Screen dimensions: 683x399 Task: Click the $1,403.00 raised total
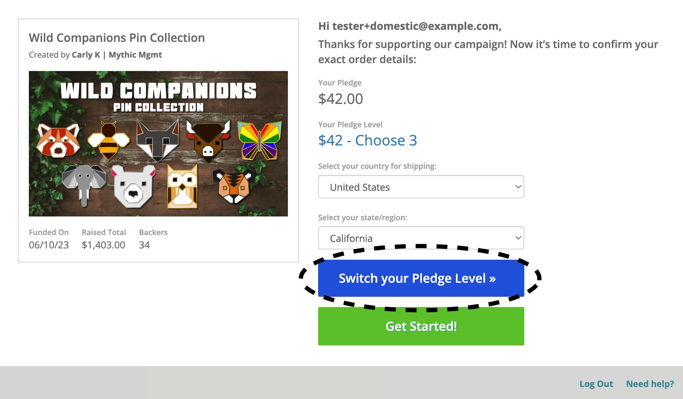coord(103,245)
